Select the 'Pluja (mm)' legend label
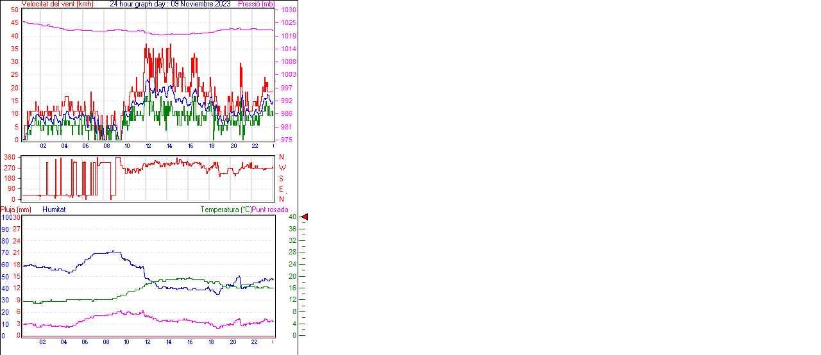 click(15, 210)
